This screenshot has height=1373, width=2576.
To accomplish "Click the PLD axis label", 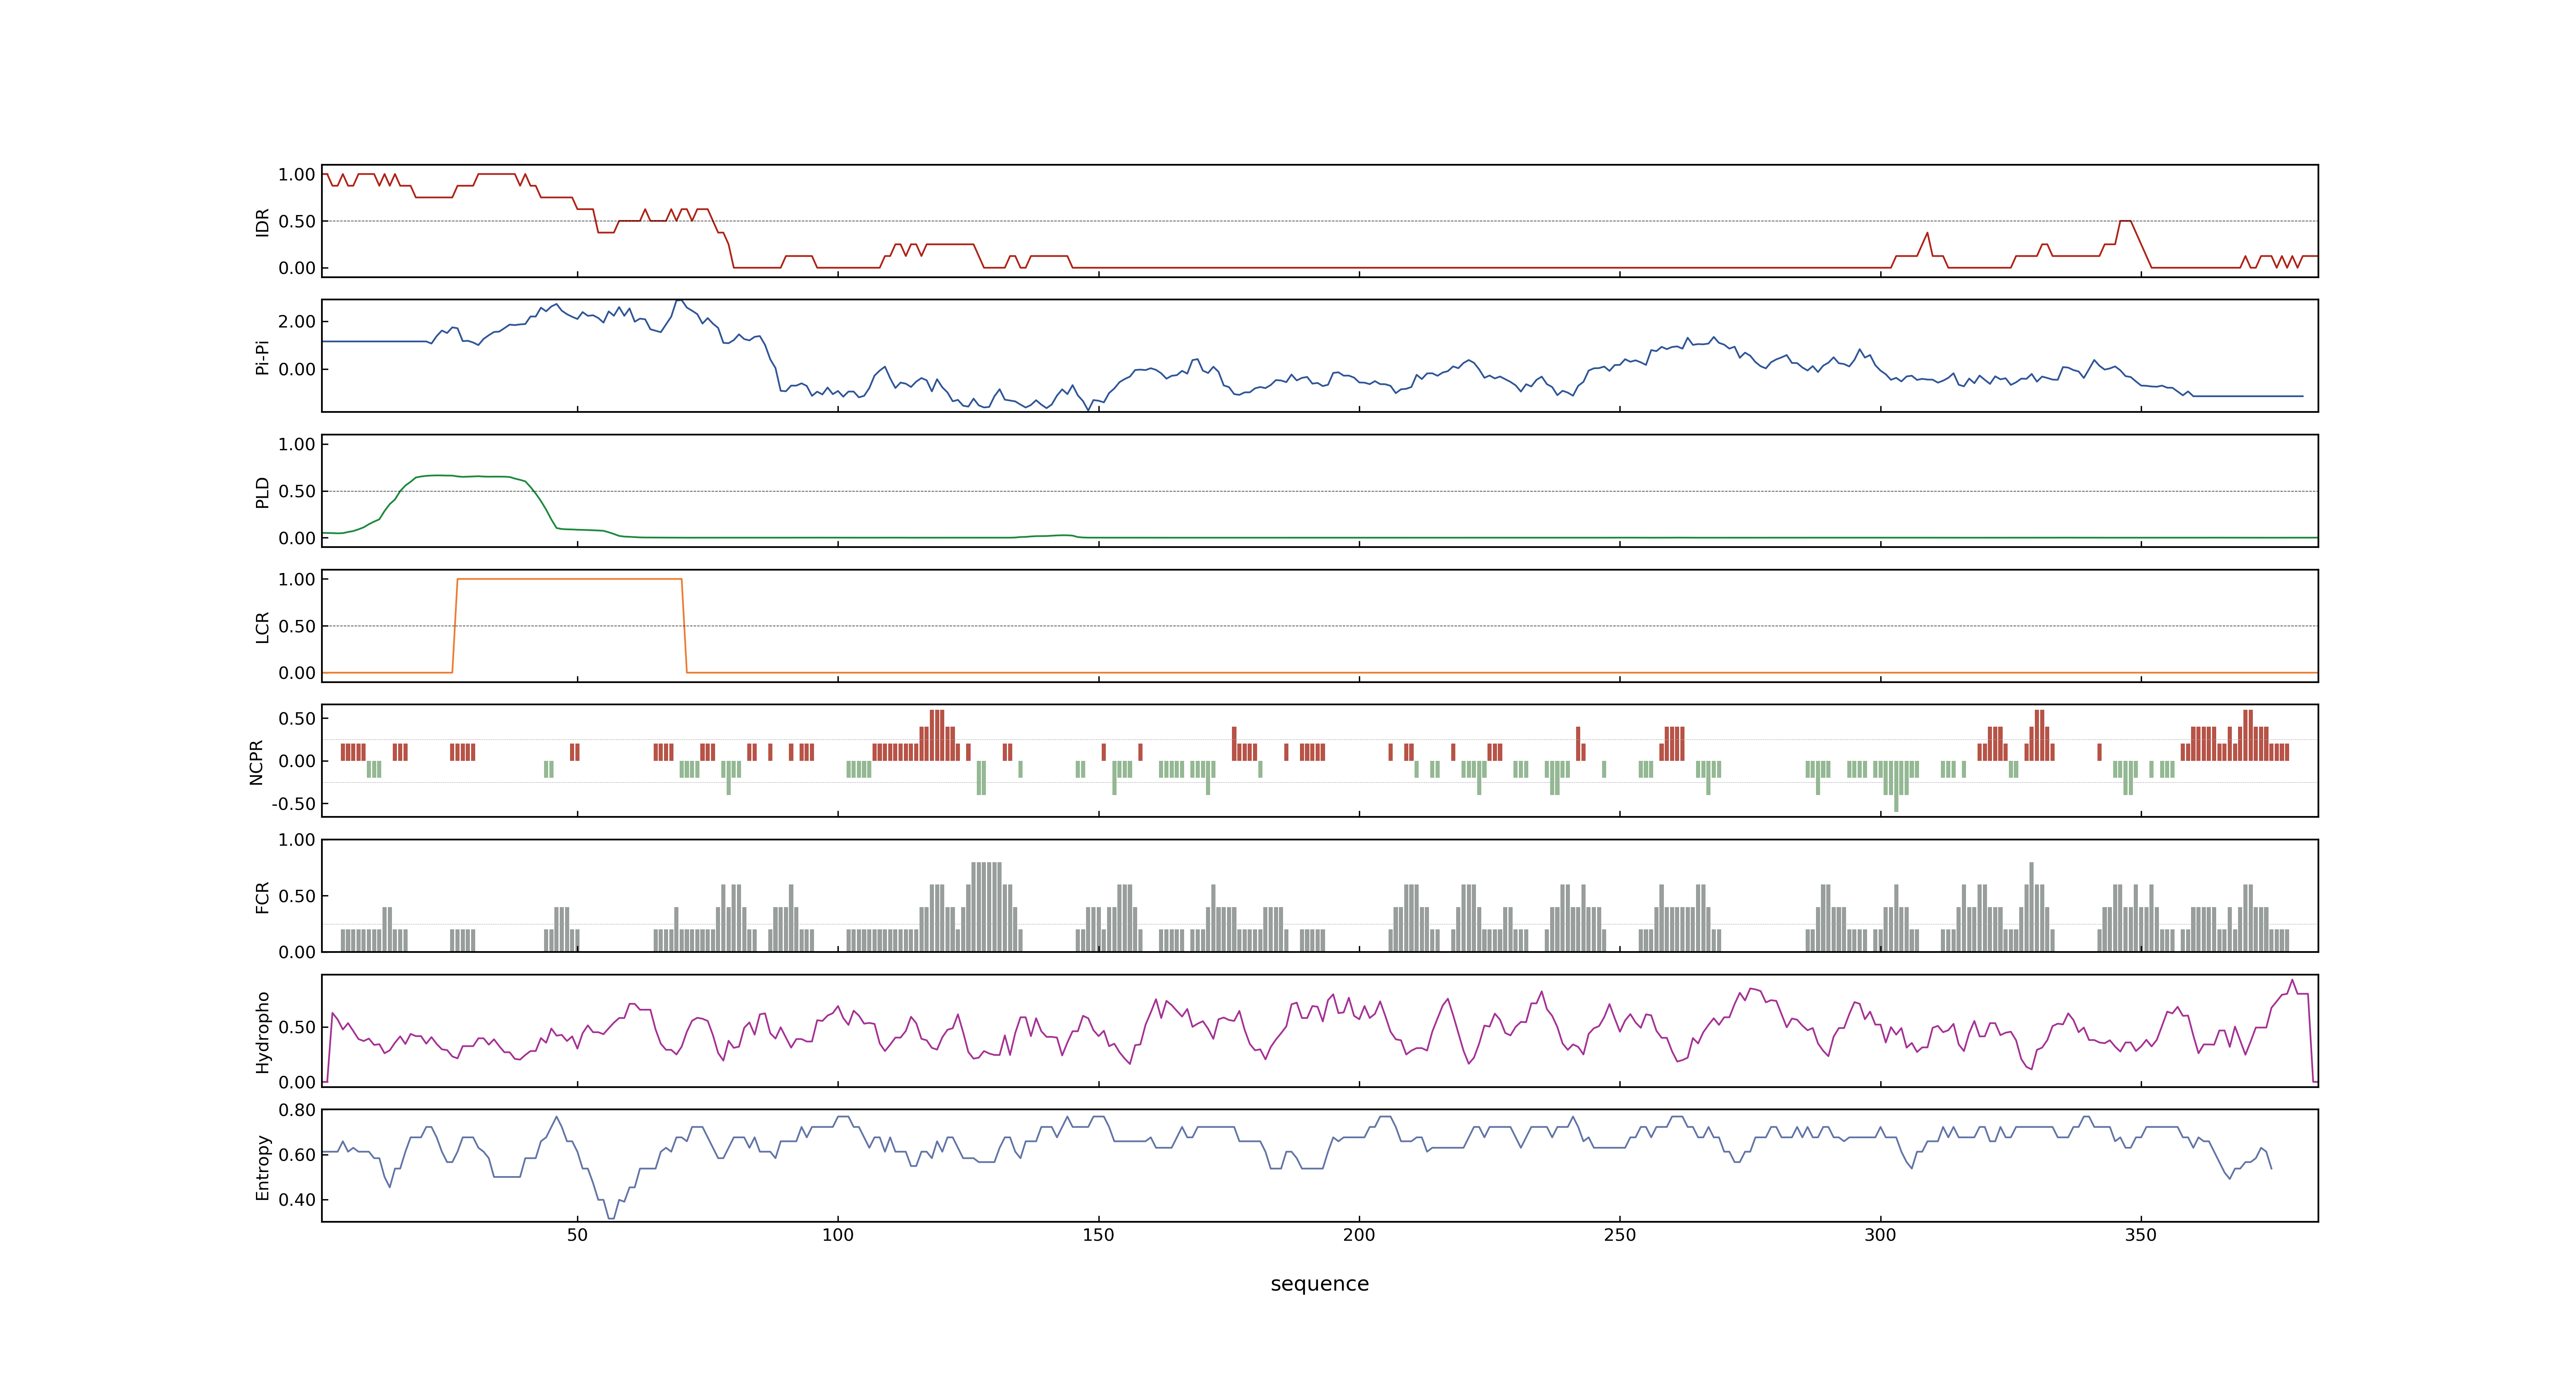I will pos(262,491).
